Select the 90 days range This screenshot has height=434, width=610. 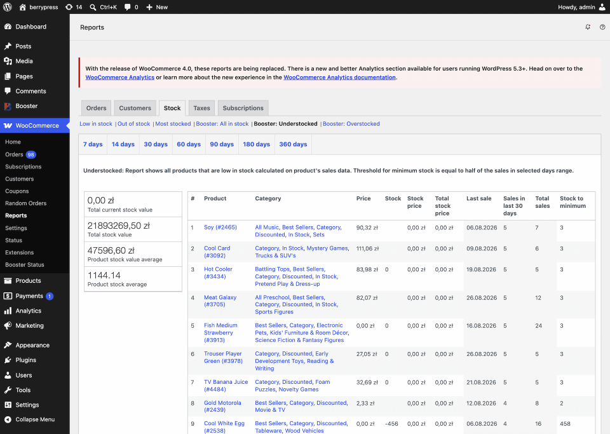click(222, 144)
